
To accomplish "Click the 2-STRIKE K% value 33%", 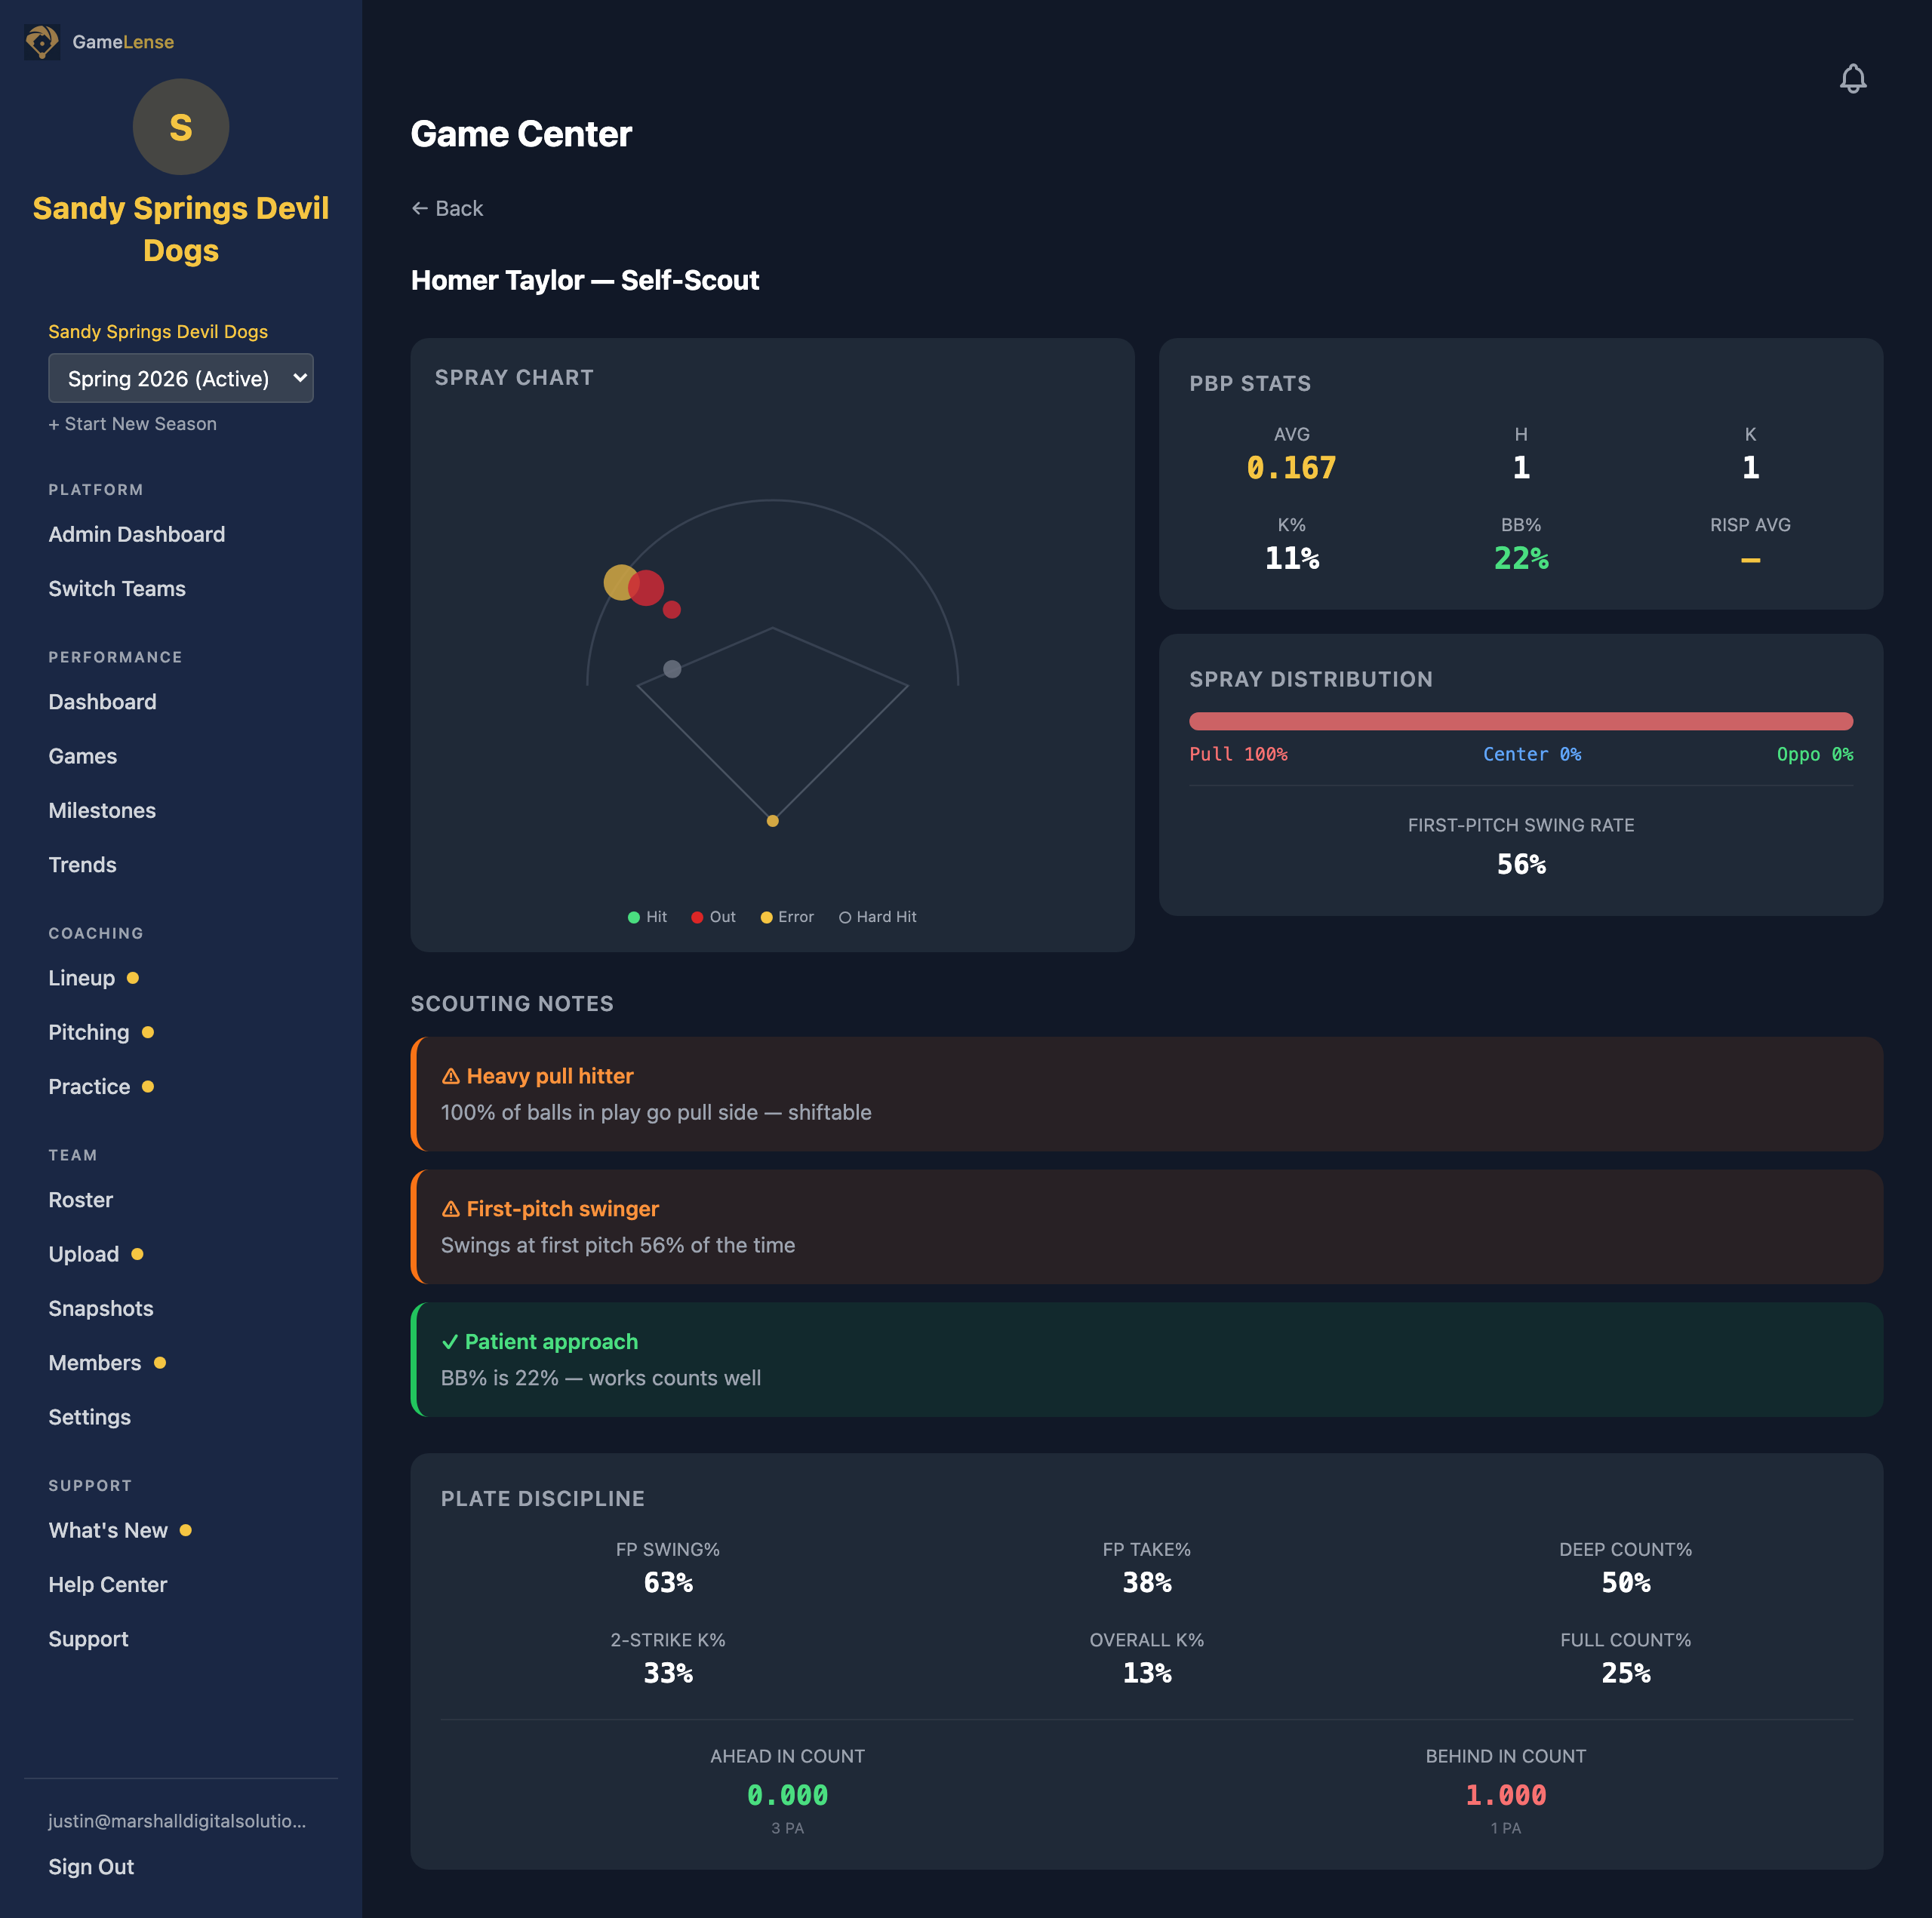I will (x=668, y=1673).
